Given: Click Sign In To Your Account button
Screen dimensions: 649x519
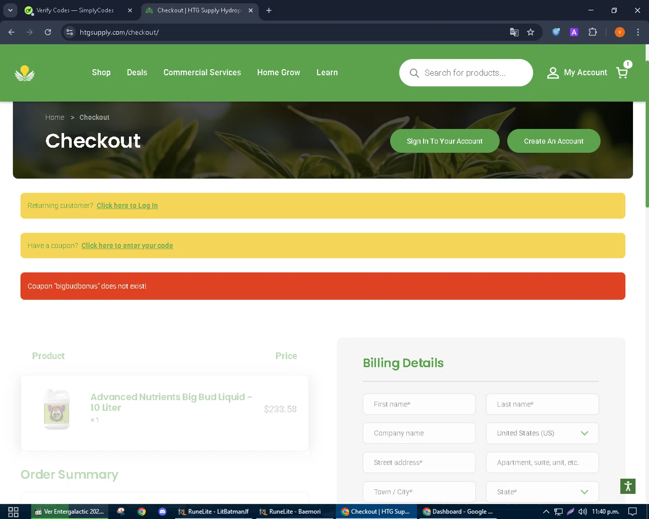Looking at the screenshot, I should pos(445,141).
